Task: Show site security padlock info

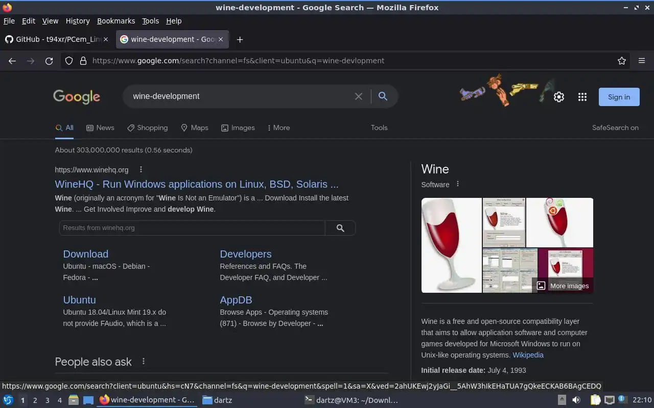Action: (x=83, y=61)
